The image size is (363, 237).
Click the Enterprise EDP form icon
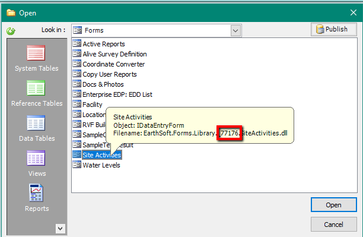tap(77, 94)
